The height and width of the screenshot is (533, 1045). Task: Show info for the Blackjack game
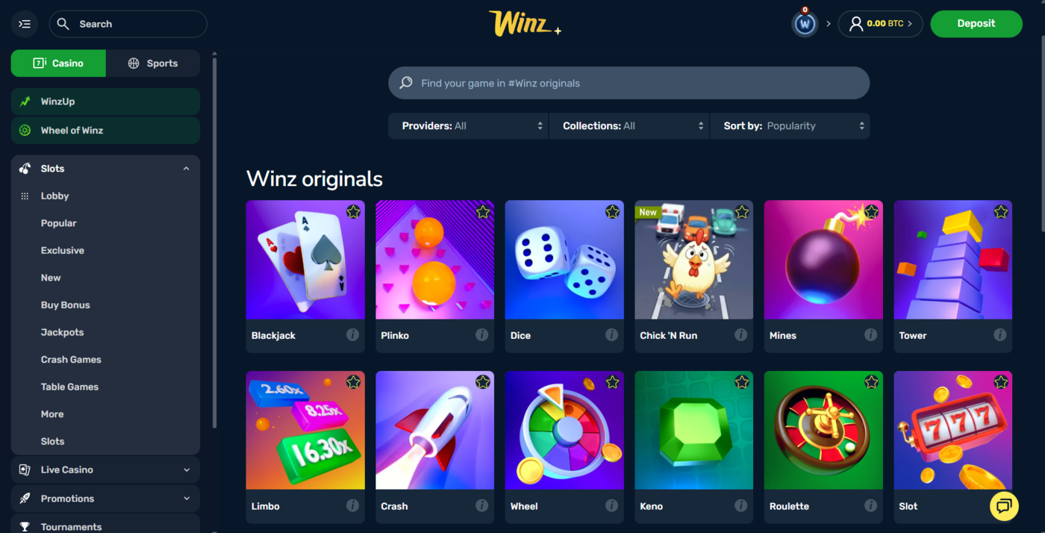(x=352, y=335)
